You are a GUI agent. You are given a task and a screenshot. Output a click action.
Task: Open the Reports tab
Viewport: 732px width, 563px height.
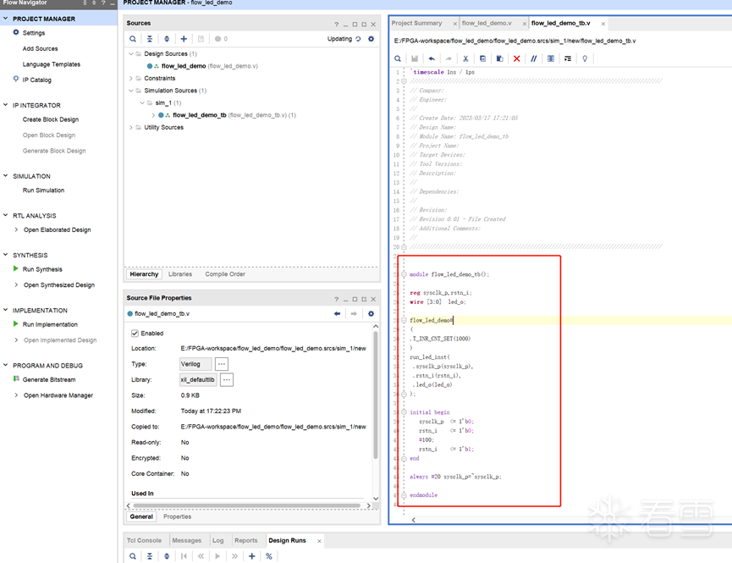[x=246, y=541]
